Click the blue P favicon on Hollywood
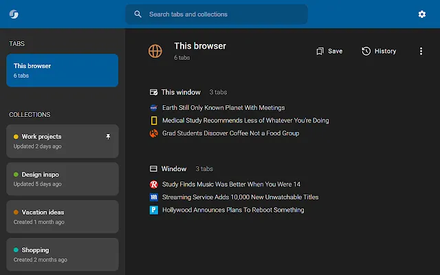440x275 pixels. pyautogui.click(x=154, y=210)
